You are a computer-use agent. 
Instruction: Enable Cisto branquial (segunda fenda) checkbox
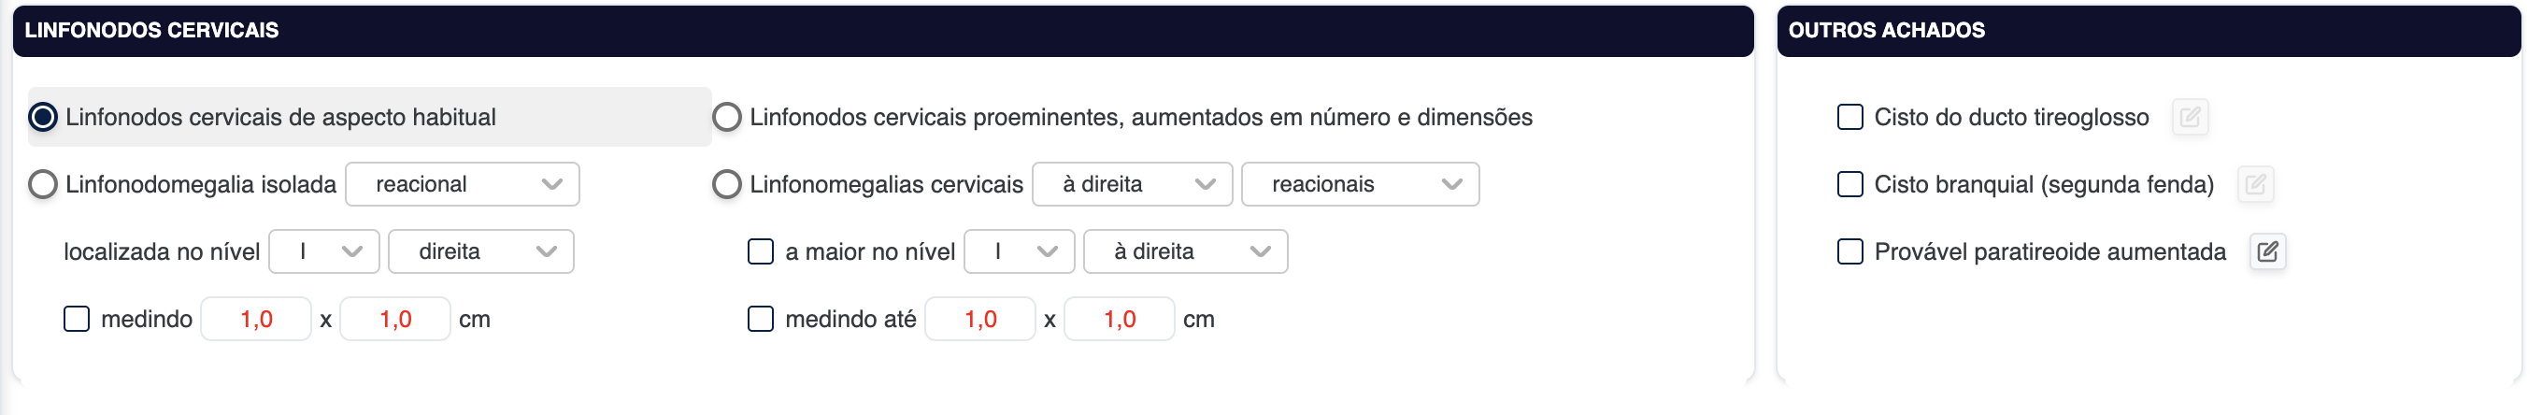(x=1850, y=185)
